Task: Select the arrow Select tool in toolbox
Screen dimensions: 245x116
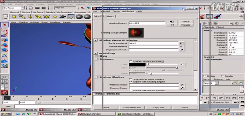Action: point(5,25)
